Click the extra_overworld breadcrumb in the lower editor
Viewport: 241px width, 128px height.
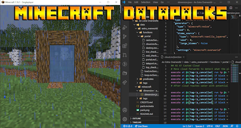point(199,62)
